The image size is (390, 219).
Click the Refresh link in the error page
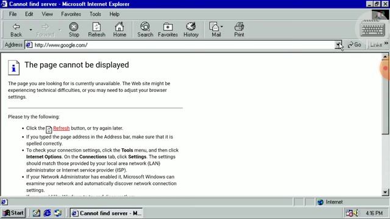coord(61,128)
